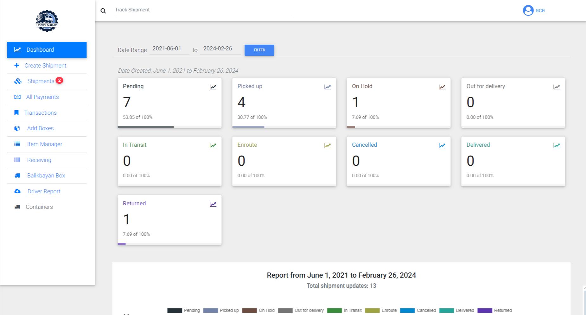Click the start date field 2021-06-01

pyautogui.click(x=169, y=49)
